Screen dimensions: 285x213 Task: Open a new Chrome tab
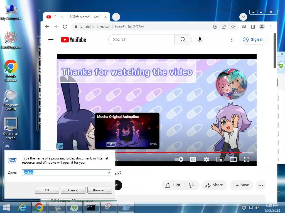116,17
